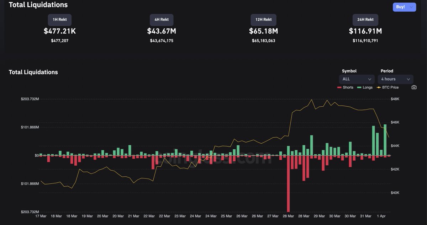Select the 24H Rekt tab
Image resolution: width=427 pixels, height=225 pixels.
tap(365, 20)
